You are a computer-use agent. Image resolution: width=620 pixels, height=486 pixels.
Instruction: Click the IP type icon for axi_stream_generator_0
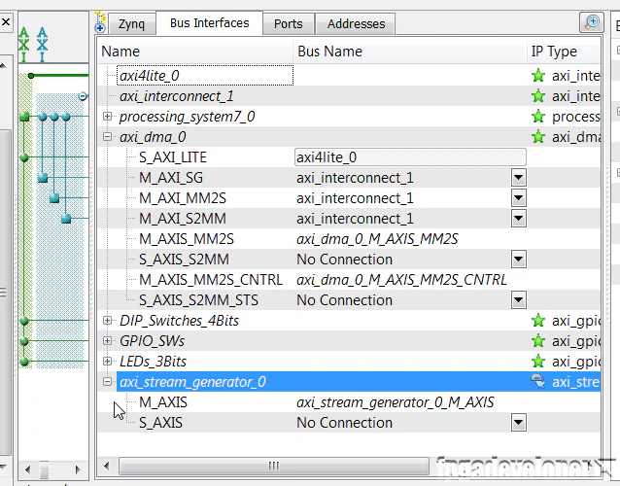point(537,382)
